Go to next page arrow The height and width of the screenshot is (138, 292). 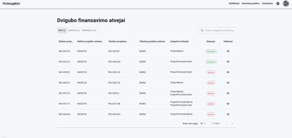[x=232, y=124]
